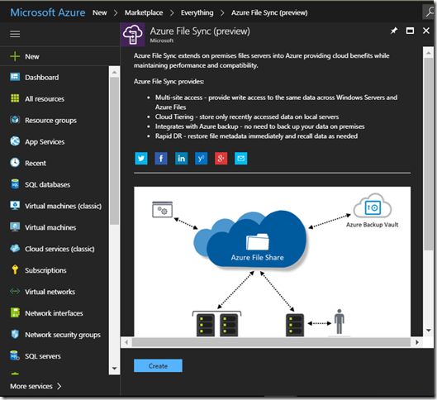Click the search magnifier icon
Screen dimensions: 437x400
pos(430,12)
